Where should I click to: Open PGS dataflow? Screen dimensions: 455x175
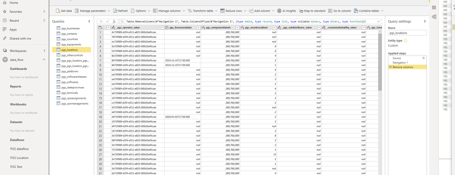coord(20,149)
